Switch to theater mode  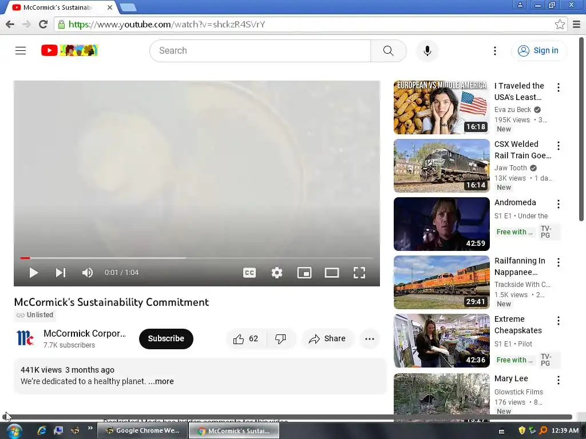332,273
